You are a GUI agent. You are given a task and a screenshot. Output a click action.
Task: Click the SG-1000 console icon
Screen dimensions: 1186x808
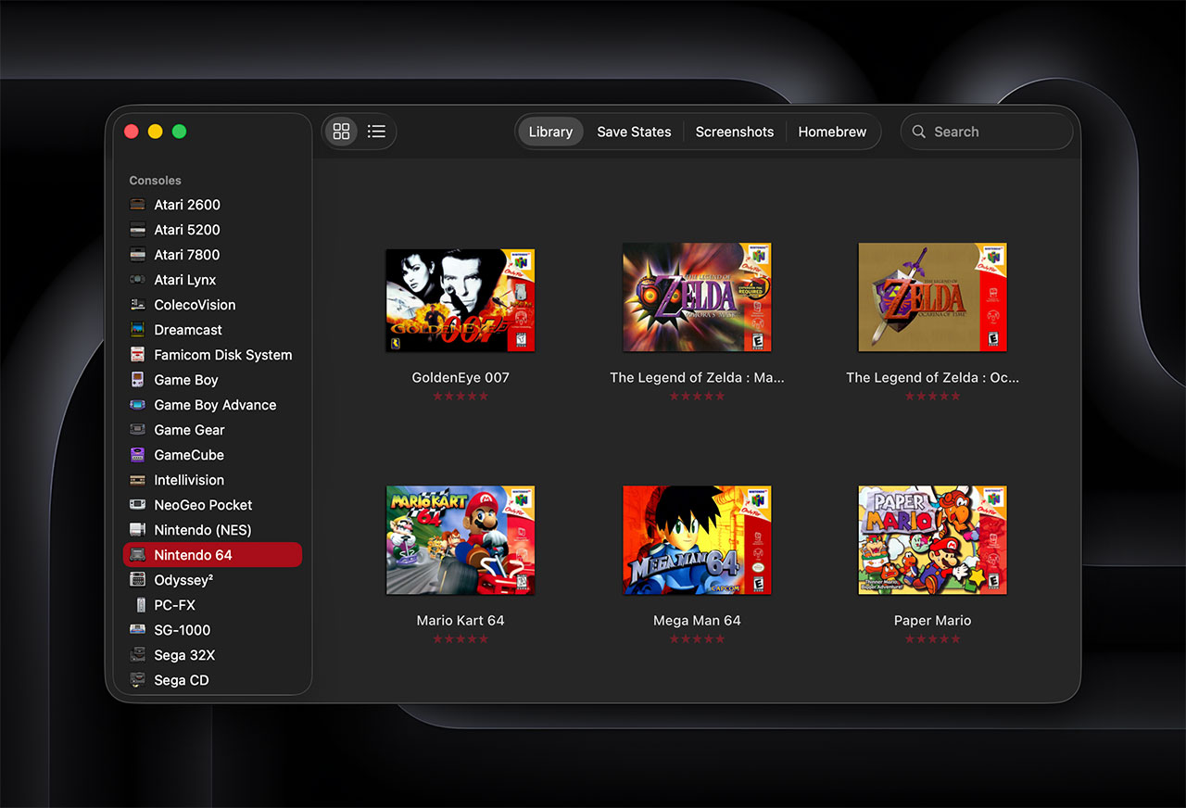pos(137,630)
